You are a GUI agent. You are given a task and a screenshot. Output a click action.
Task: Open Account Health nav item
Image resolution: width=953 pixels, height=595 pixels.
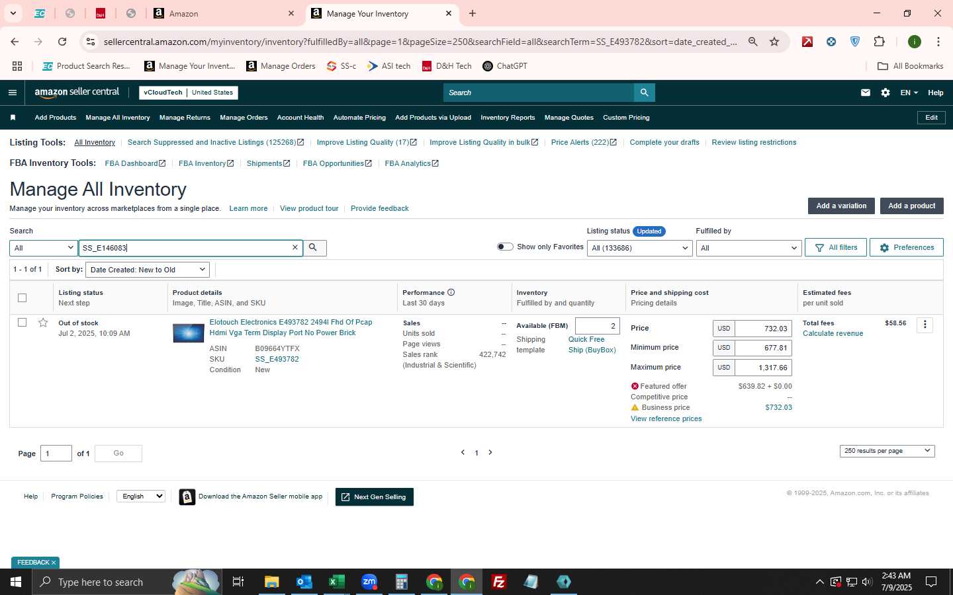[x=300, y=118]
